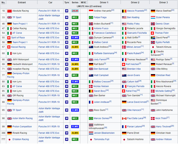Click the Brazil flag beside Felipe Fraga
The width and height of the screenshot is (178, 144).
tap(91, 17)
